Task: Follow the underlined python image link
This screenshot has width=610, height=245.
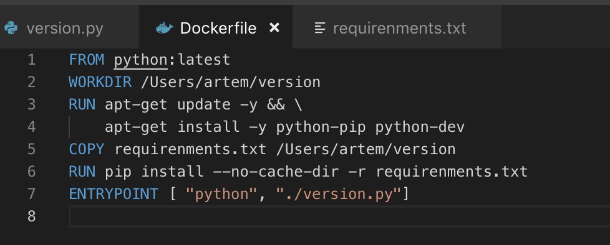Action: pyautogui.click(x=141, y=60)
